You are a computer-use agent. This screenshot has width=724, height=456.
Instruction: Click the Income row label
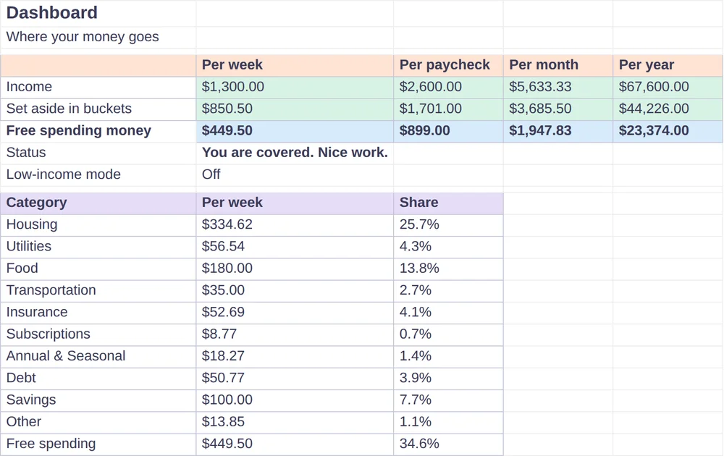98,88
